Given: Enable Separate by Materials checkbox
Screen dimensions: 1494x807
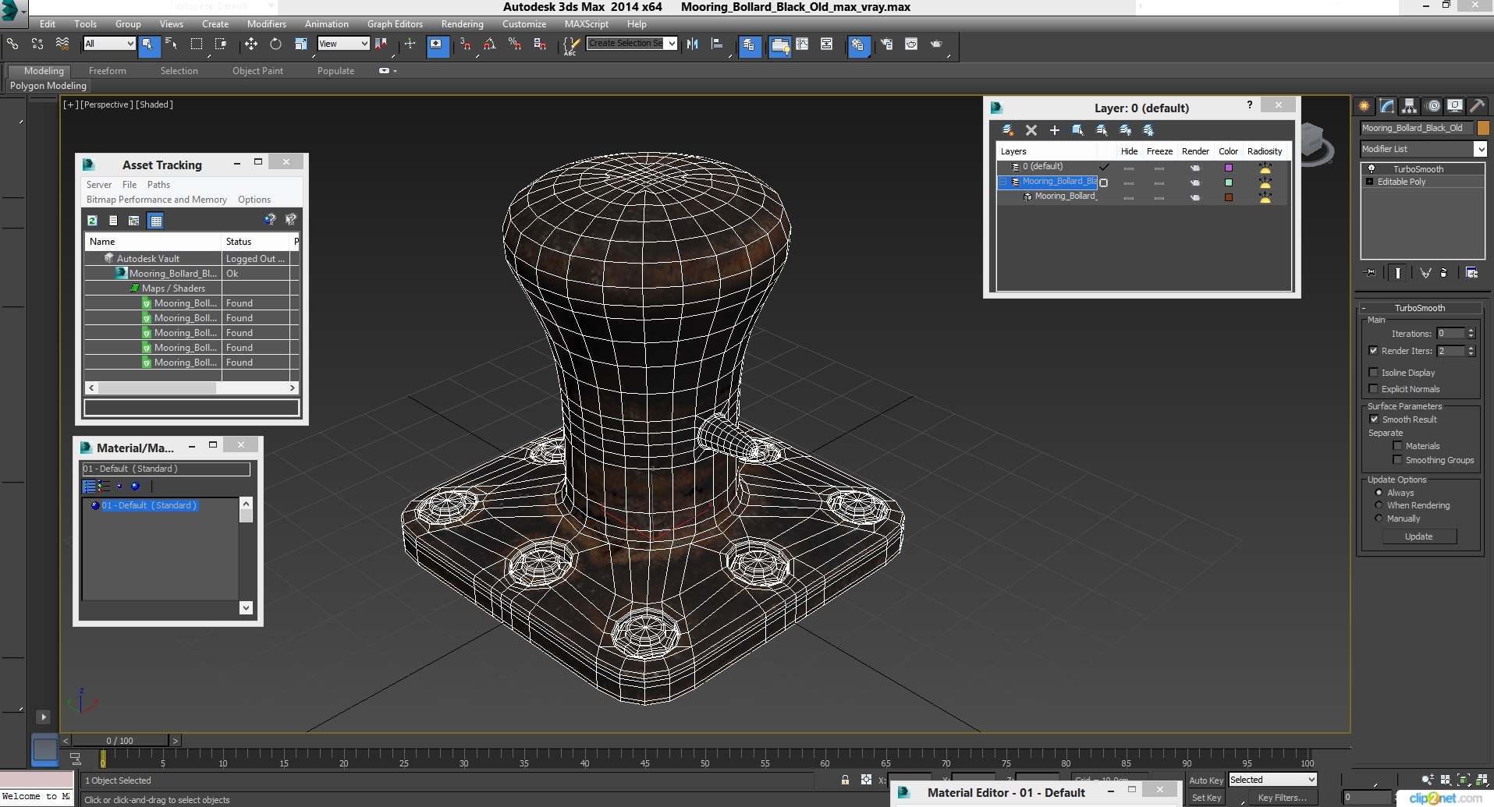Looking at the screenshot, I should (x=1397, y=446).
